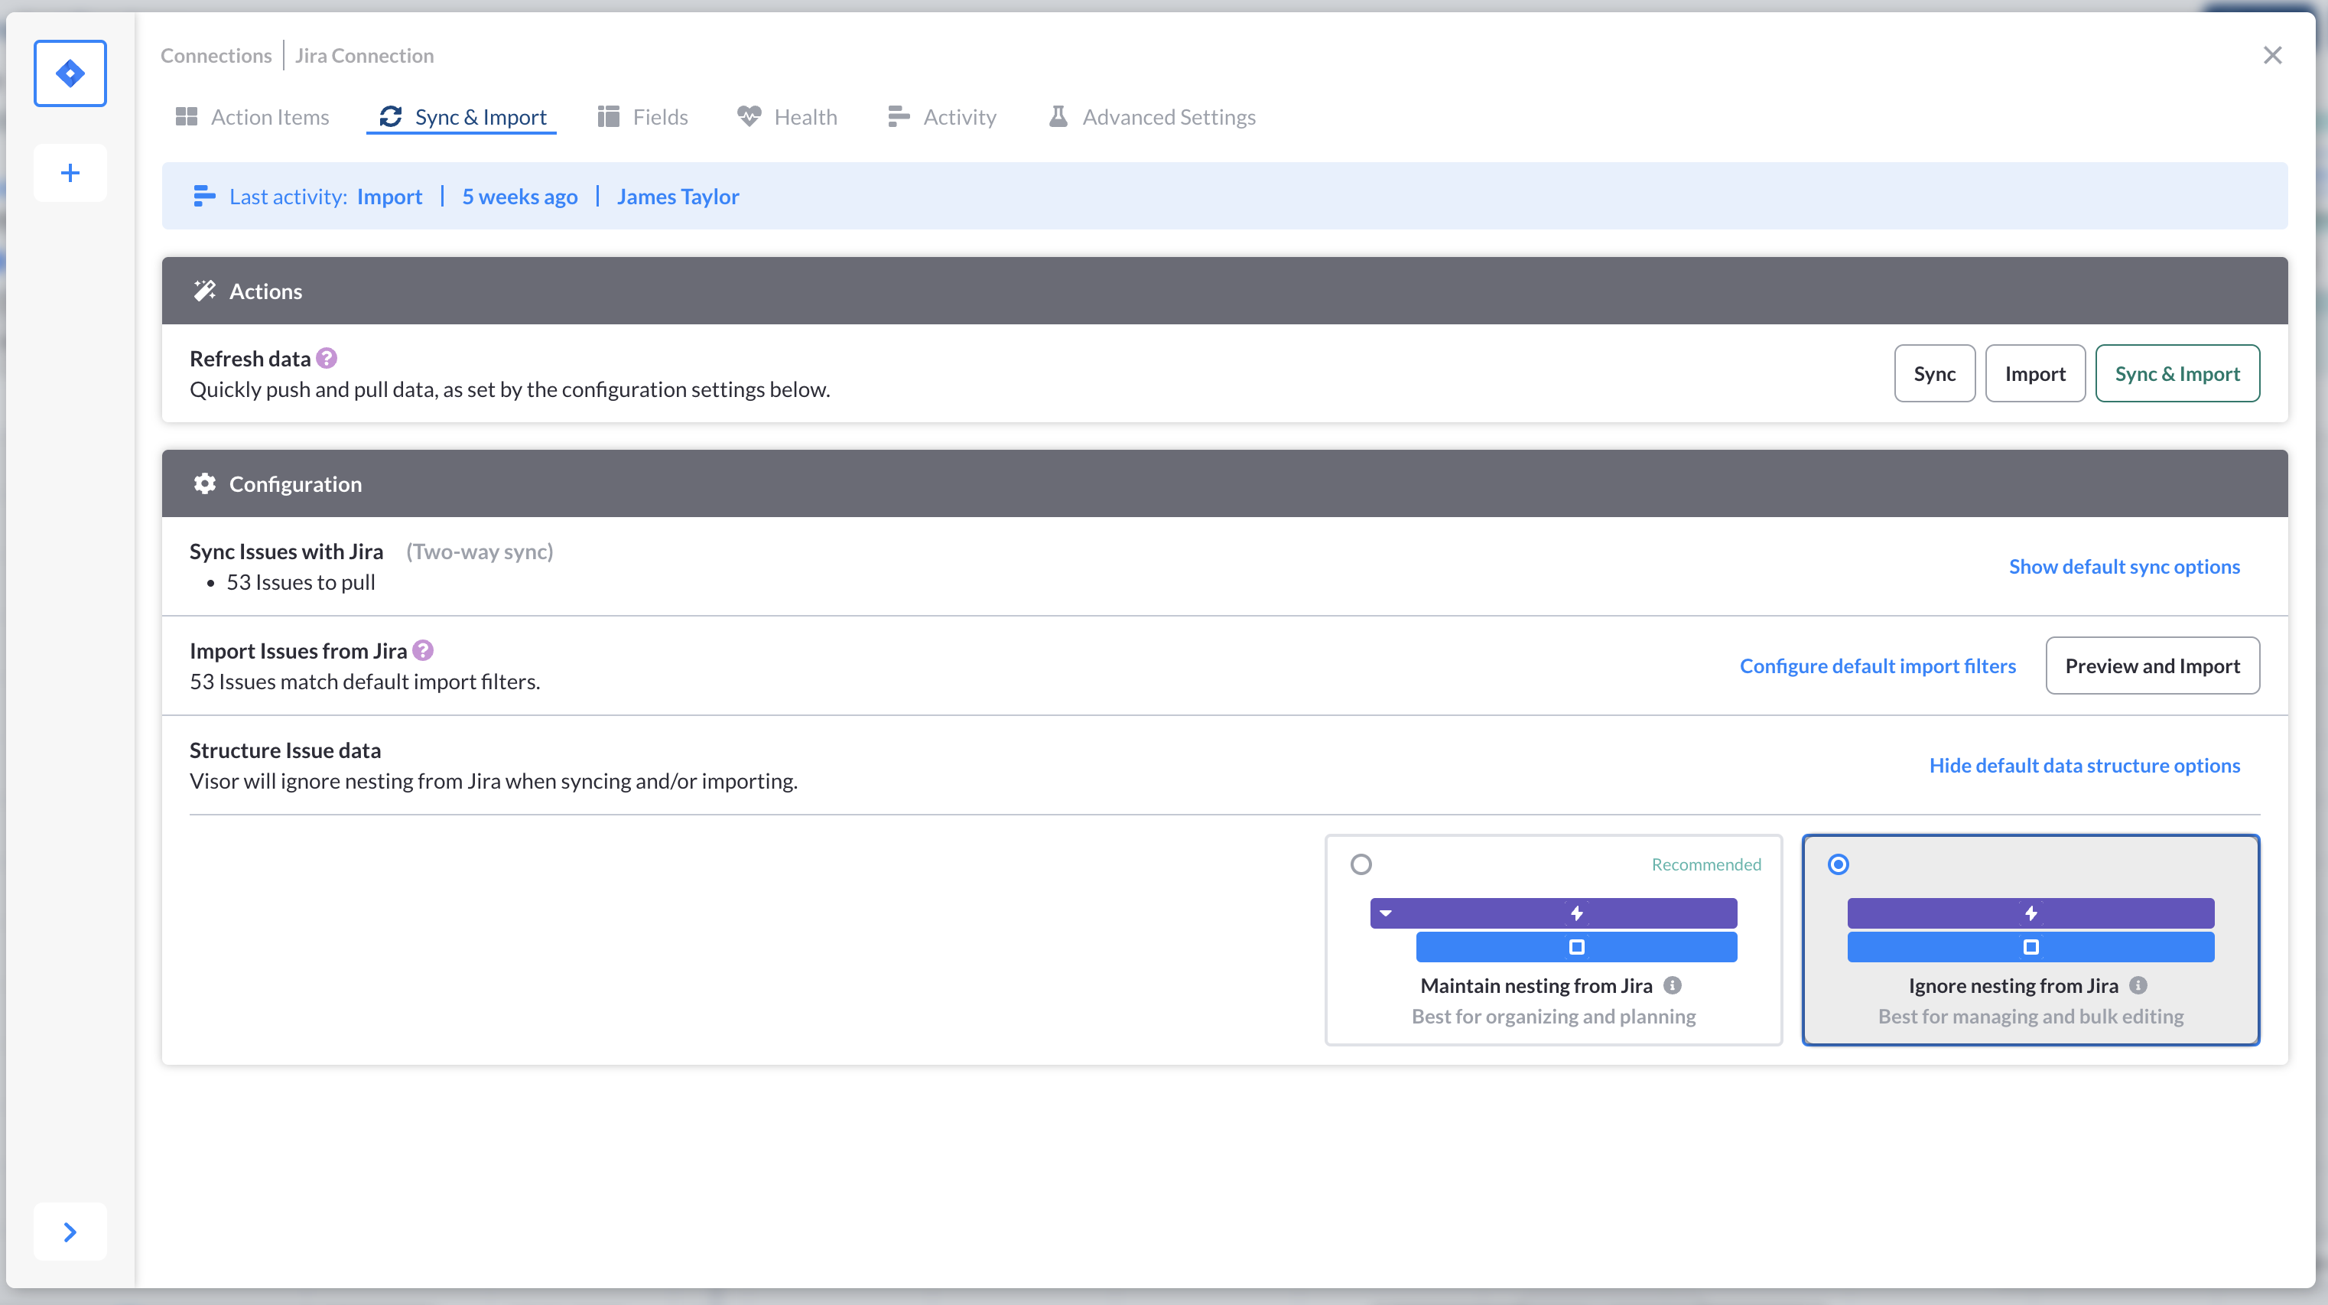Viewport: 2328px width, 1305px height.
Task: Click the Sync button
Action: coord(1934,373)
